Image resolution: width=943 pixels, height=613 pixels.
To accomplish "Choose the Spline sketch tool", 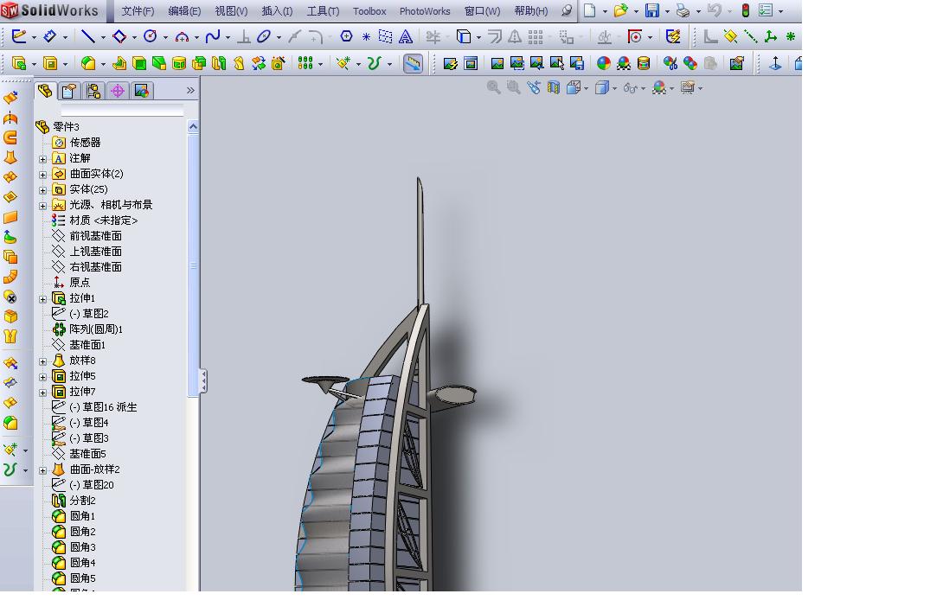I will (x=212, y=36).
